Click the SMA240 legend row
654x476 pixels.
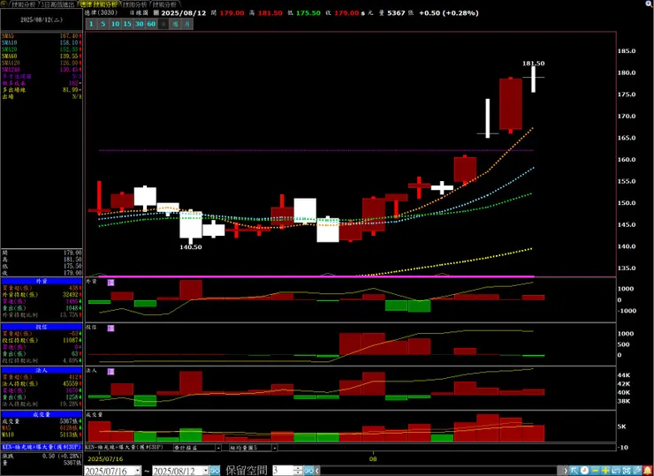pyautogui.click(x=42, y=69)
